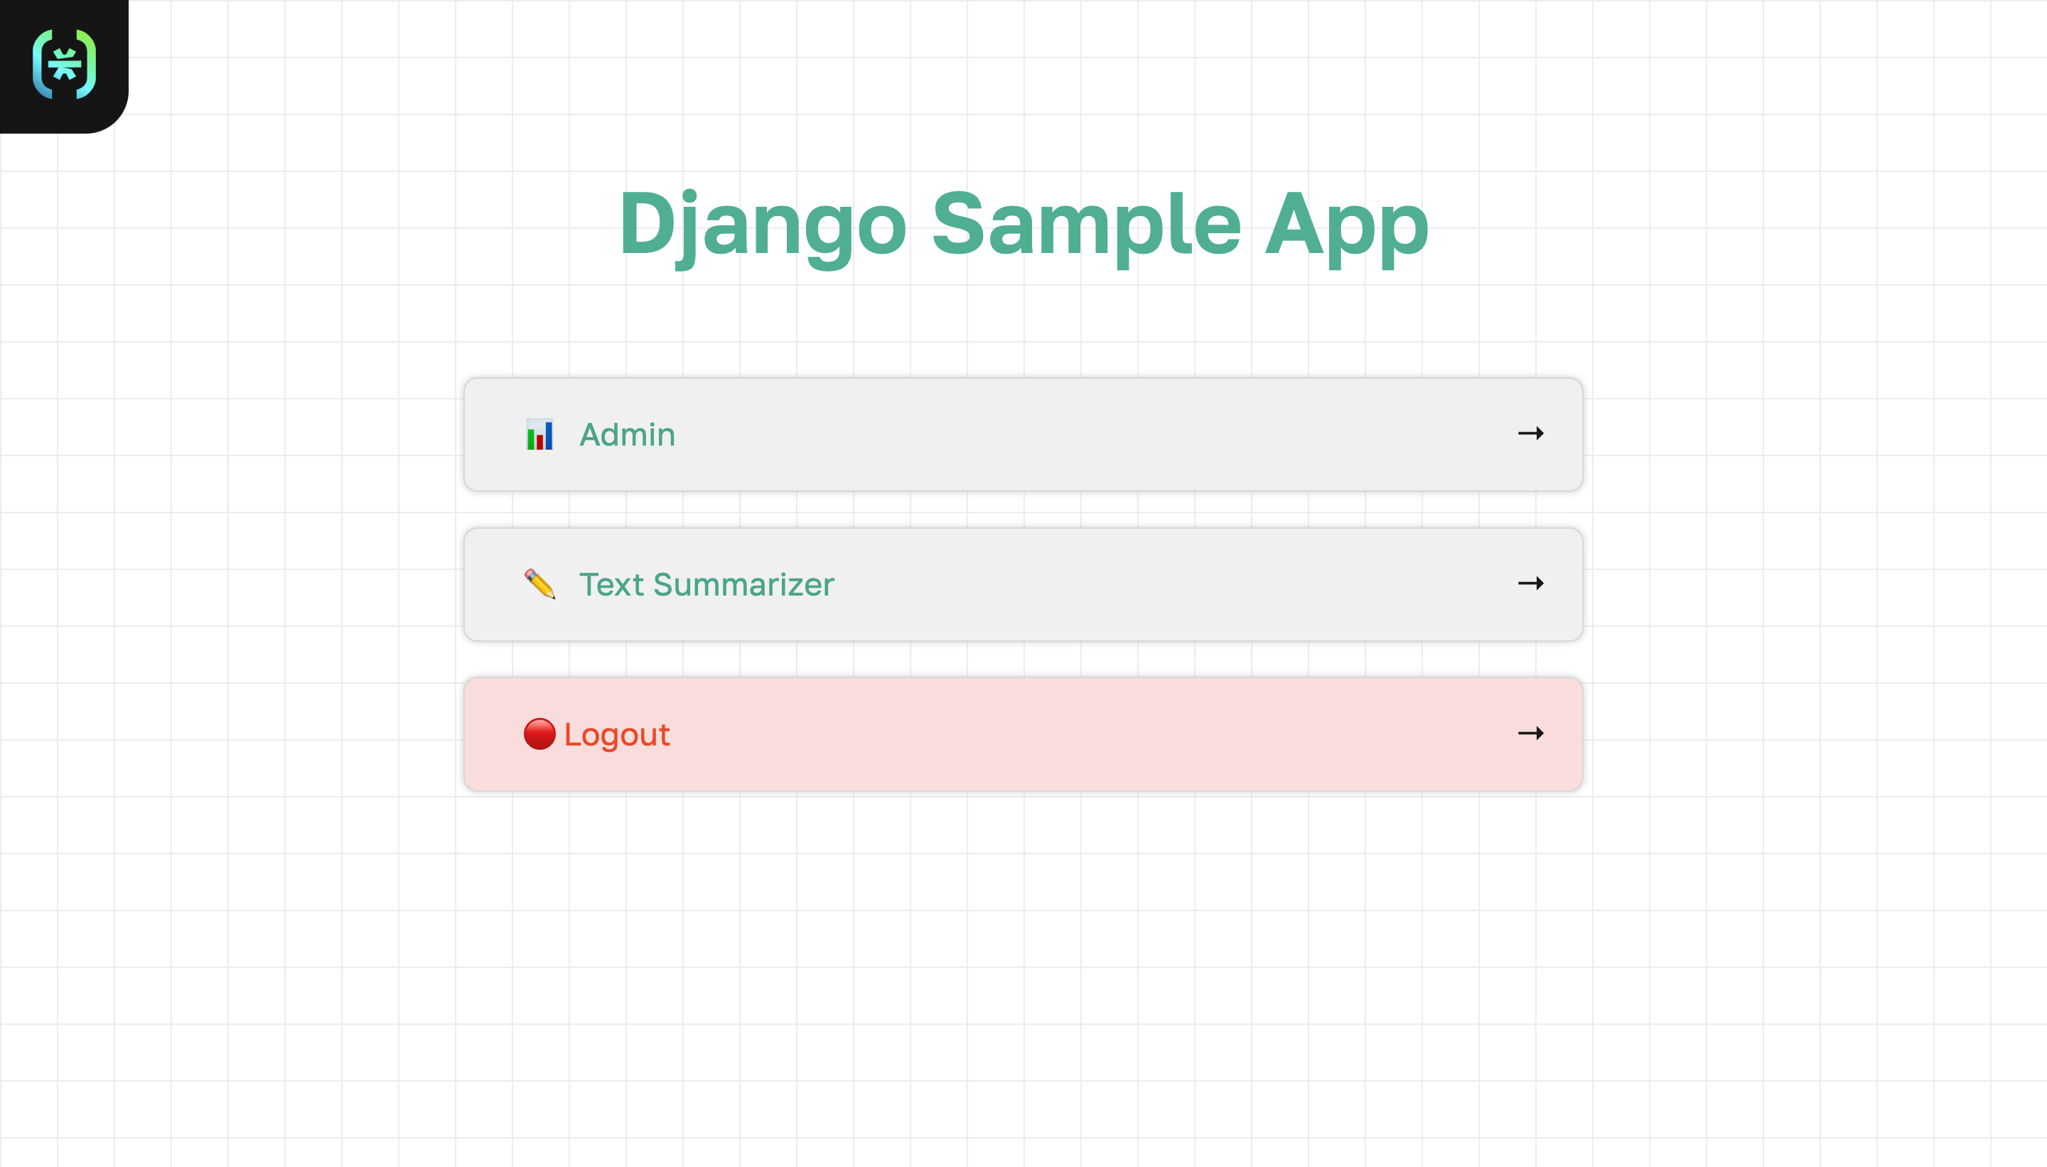Click the pencil icon beside Text Summarizer
2047x1167 pixels.
coord(539,584)
